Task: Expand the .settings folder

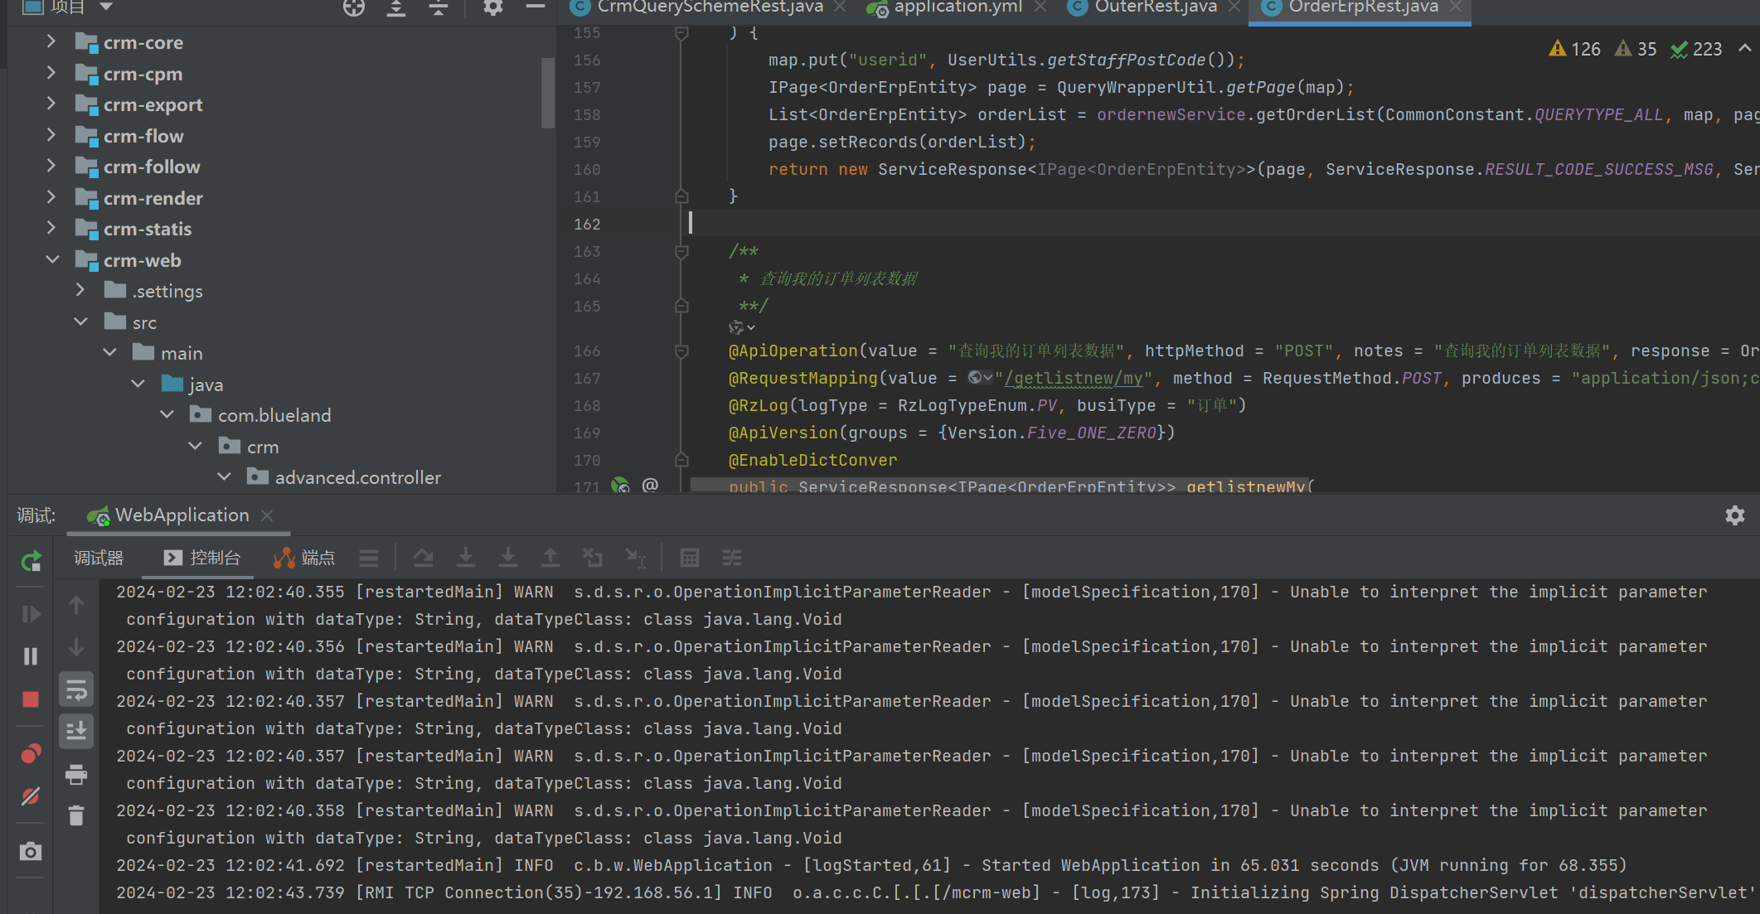Action: (80, 290)
